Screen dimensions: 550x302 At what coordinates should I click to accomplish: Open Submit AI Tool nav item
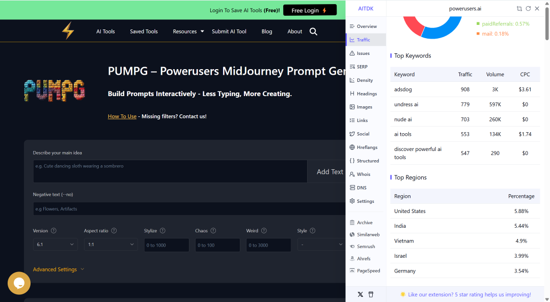pos(229,32)
